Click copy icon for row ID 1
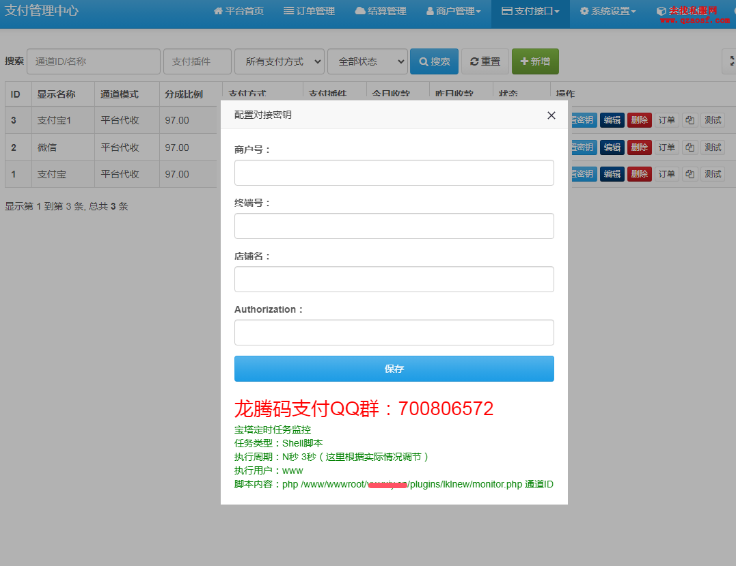 click(690, 174)
